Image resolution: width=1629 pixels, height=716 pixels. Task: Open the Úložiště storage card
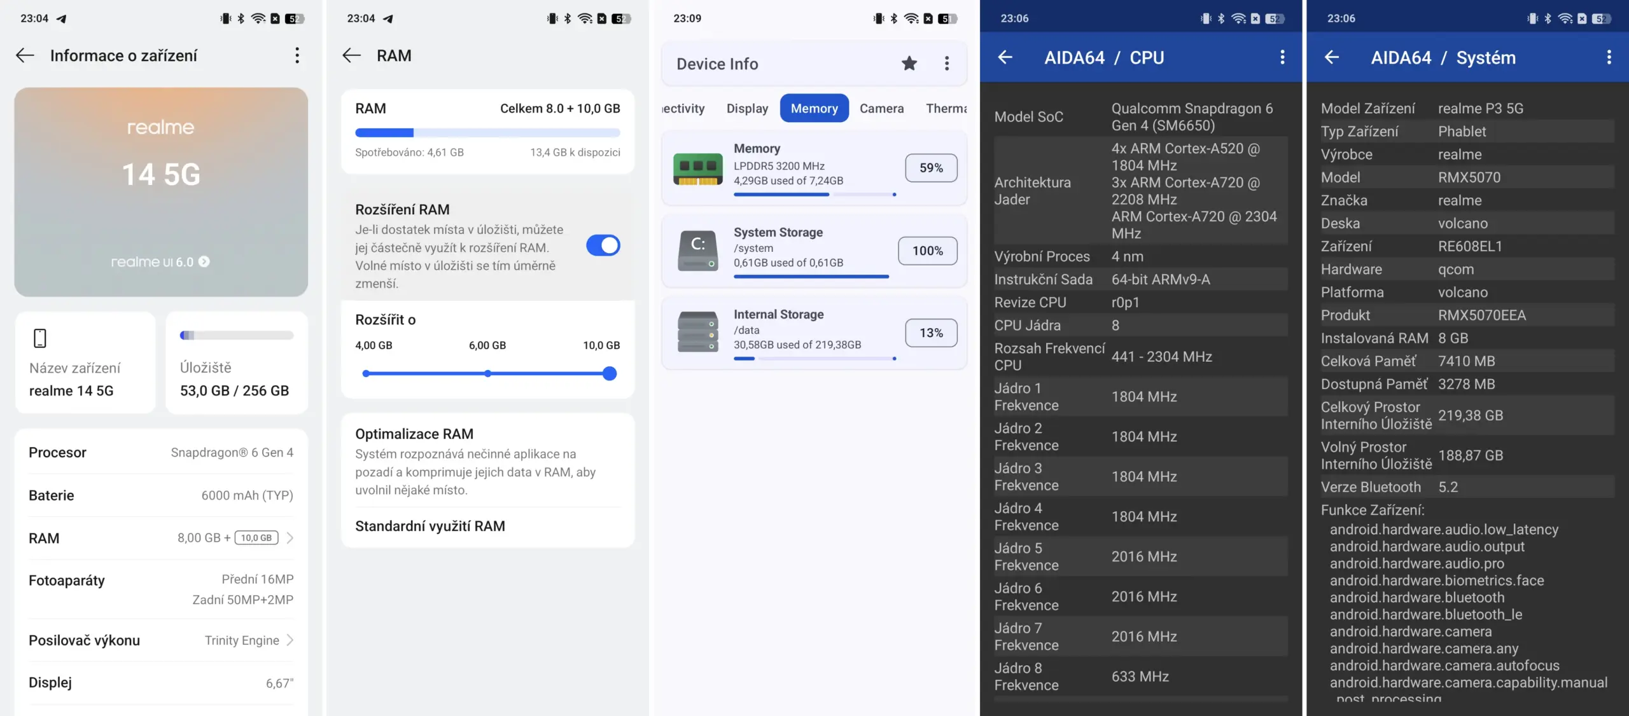click(236, 362)
